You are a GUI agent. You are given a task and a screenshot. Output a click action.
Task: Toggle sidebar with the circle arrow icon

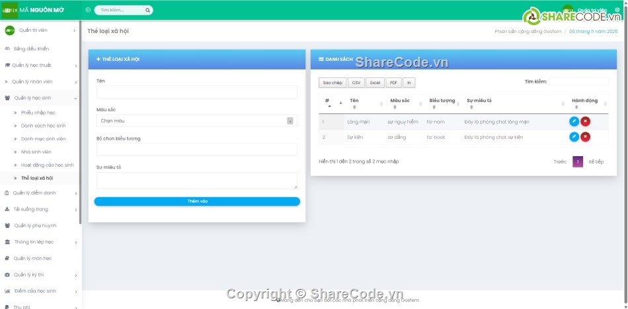tap(88, 10)
